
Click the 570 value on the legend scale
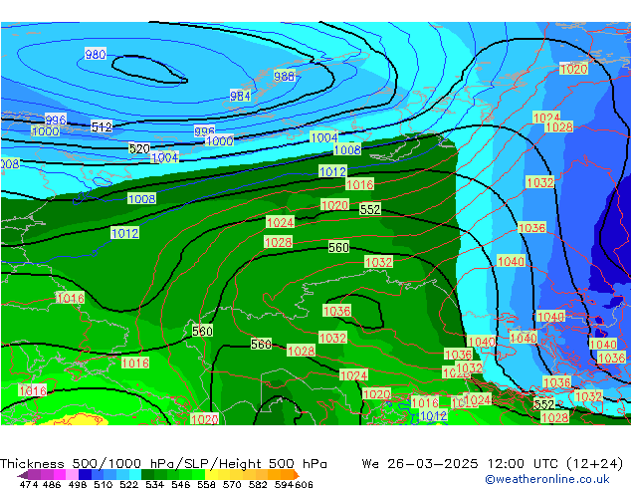[232, 484]
